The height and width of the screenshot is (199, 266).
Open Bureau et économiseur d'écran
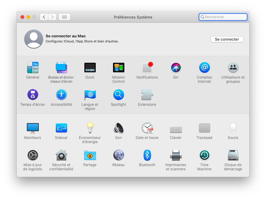point(61,68)
